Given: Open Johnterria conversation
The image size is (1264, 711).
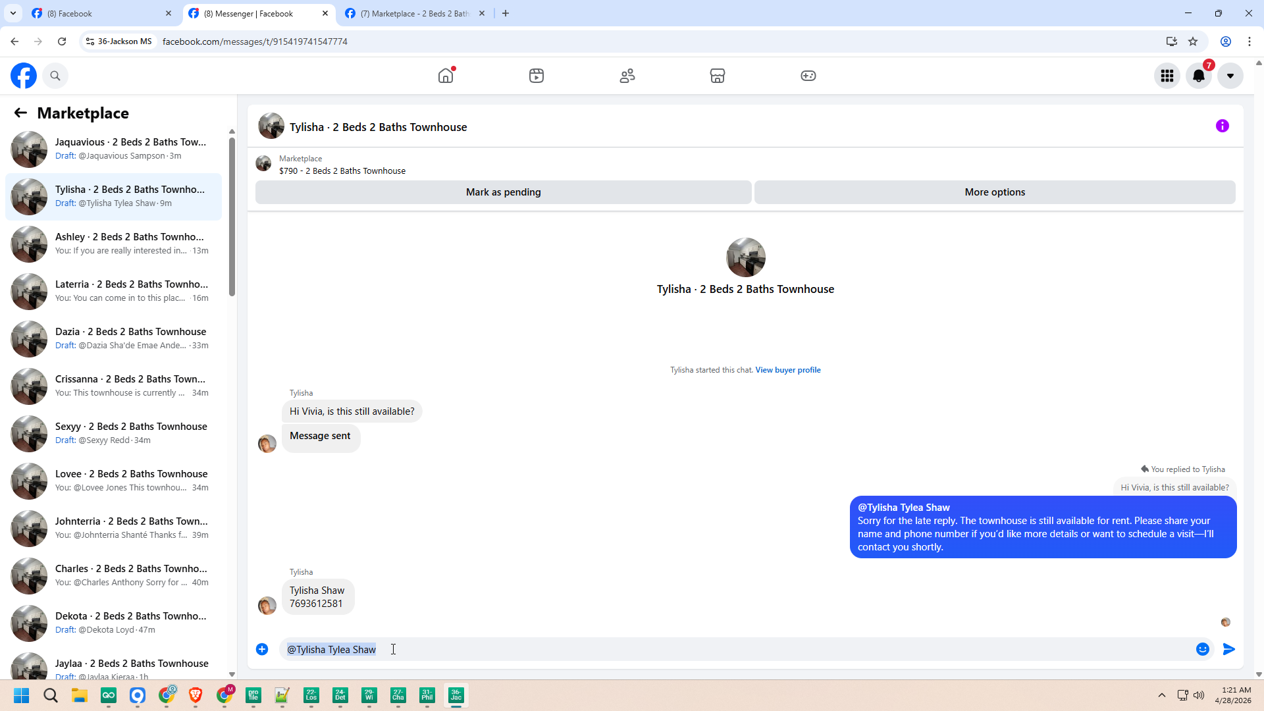Looking at the screenshot, I should click(x=113, y=528).
